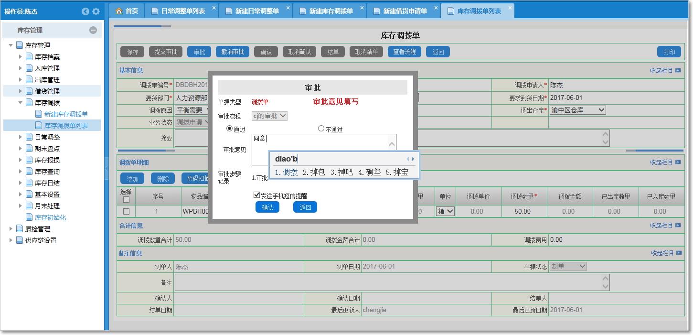Image resolution: width=693 pixels, height=335 pixels.
Task: Expand the 入库管理 tree node
Action: coord(21,68)
